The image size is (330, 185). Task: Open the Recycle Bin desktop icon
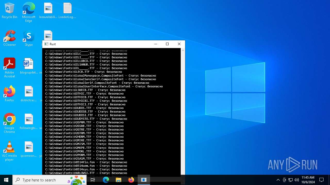10,11
